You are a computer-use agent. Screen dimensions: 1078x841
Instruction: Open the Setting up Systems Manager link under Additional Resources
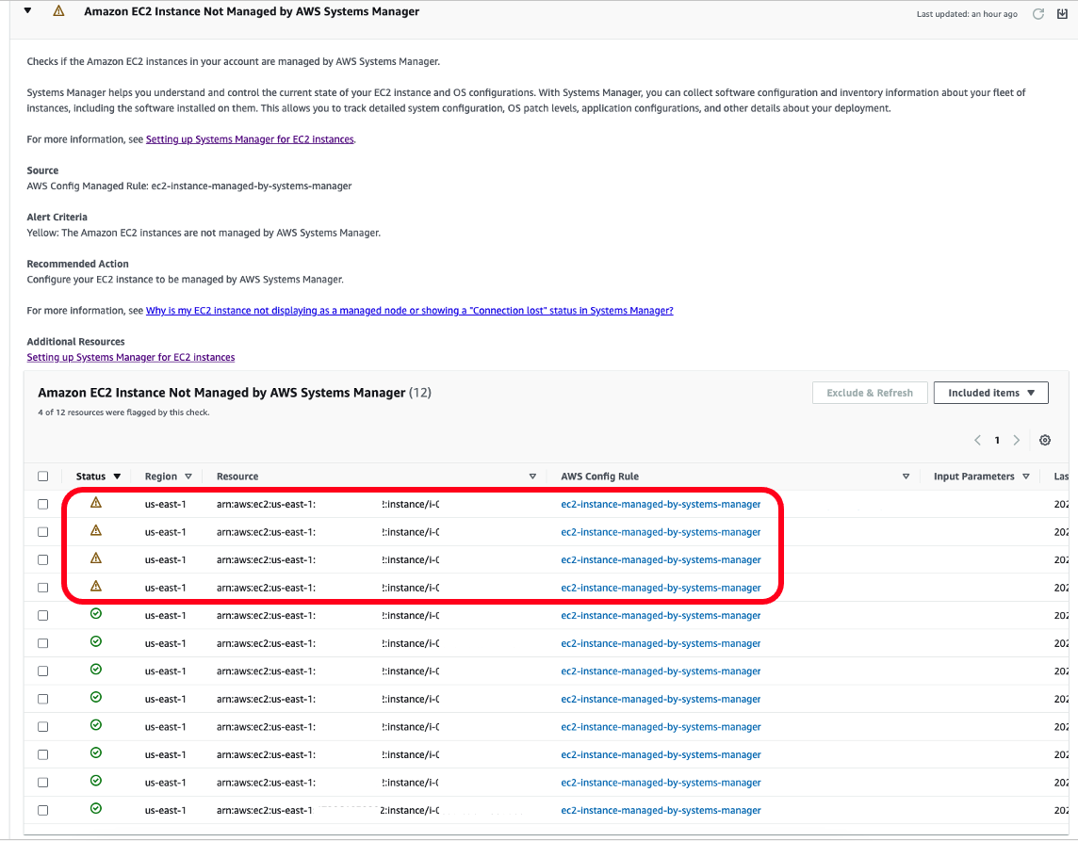(131, 357)
